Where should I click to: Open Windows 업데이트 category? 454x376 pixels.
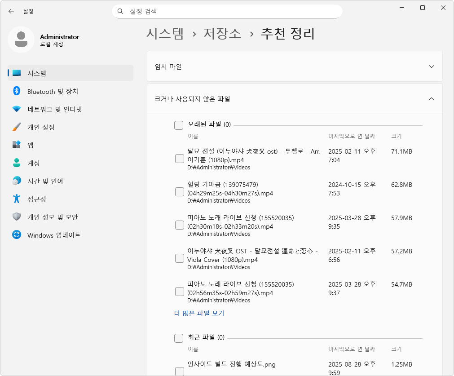tap(71, 235)
